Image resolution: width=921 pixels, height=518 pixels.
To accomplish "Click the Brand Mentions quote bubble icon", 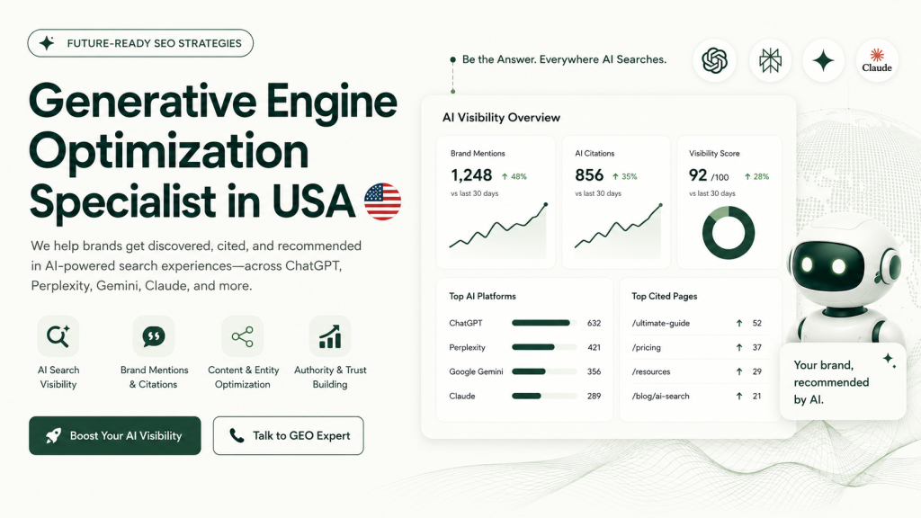I will [x=153, y=336].
